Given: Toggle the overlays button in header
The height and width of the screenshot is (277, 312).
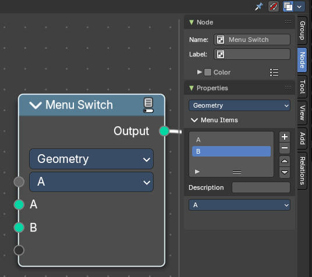Looking at the screenshot, I should click(288, 6).
